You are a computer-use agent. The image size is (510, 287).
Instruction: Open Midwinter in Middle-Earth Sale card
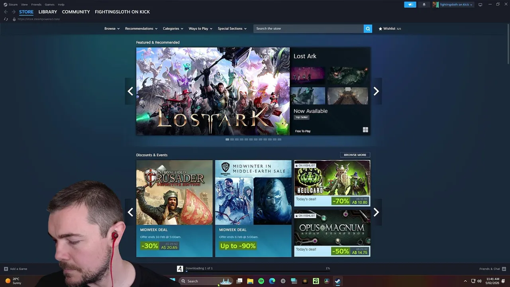[253, 208]
